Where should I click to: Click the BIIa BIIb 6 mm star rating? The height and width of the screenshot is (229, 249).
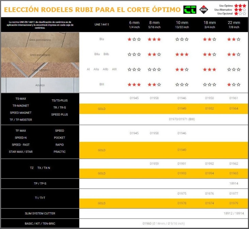[134, 54]
